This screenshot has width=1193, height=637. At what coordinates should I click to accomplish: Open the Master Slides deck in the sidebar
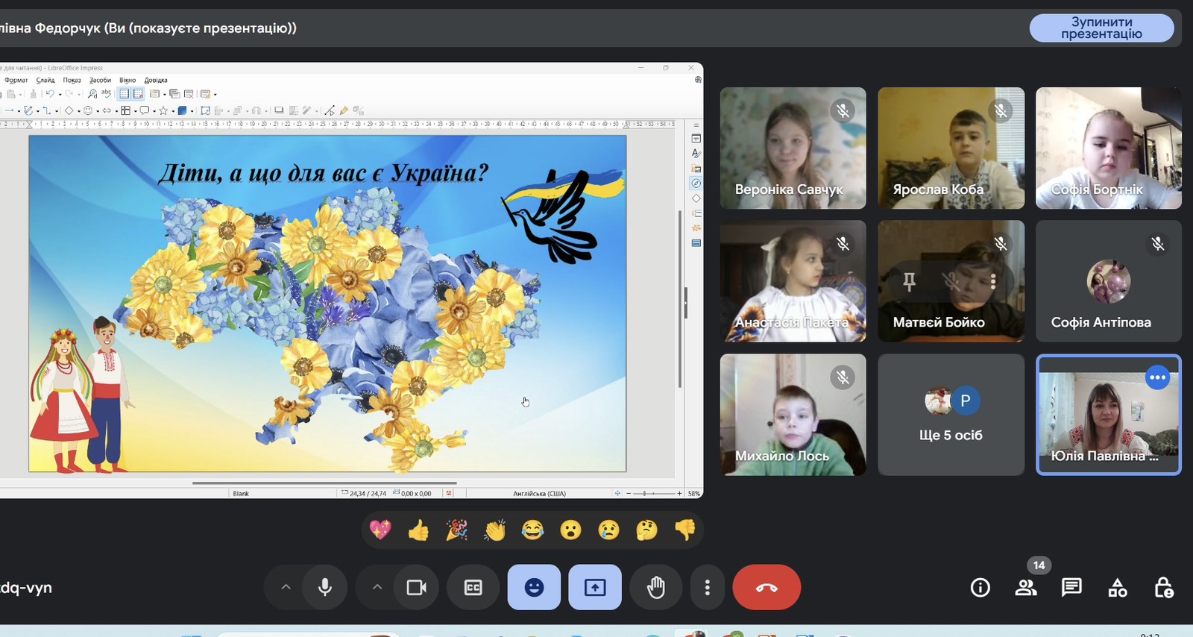[x=696, y=243]
